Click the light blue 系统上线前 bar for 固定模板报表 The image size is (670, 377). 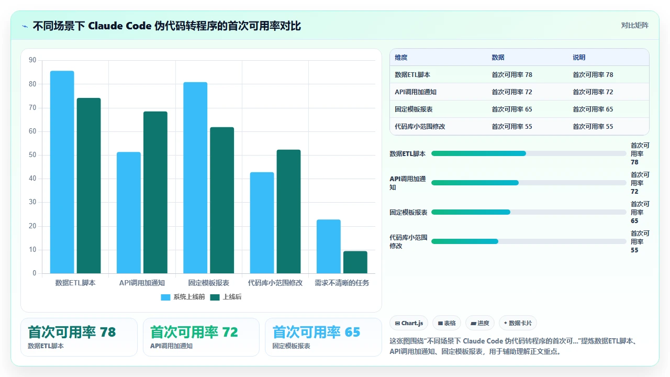click(x=195, y=178)
